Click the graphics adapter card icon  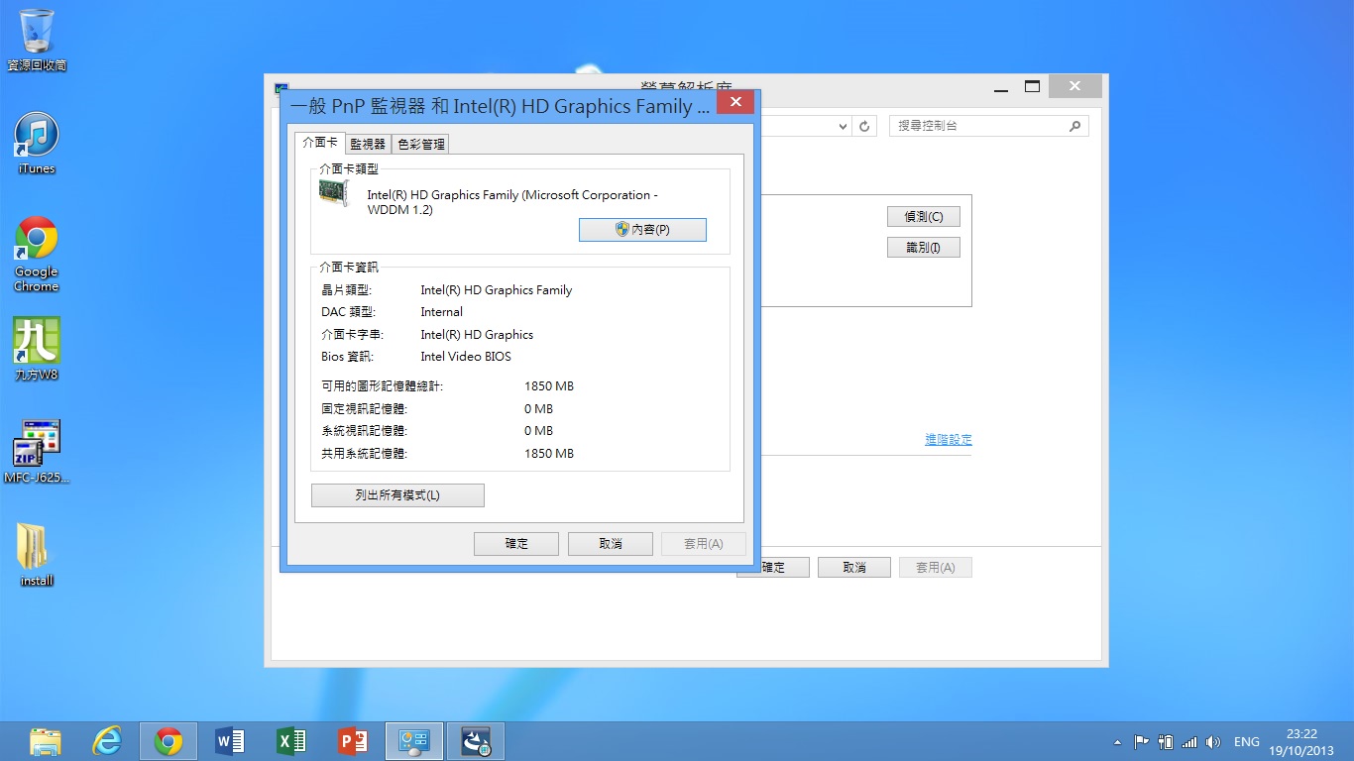coord(335,192)
